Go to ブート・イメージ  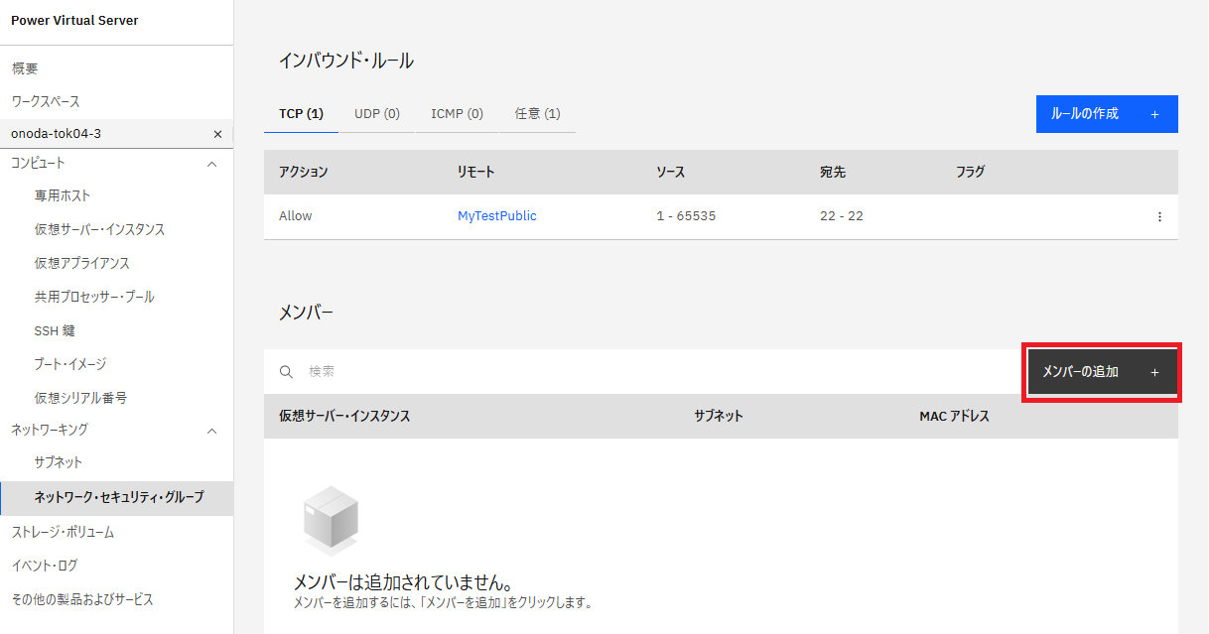tap(70, 364)
